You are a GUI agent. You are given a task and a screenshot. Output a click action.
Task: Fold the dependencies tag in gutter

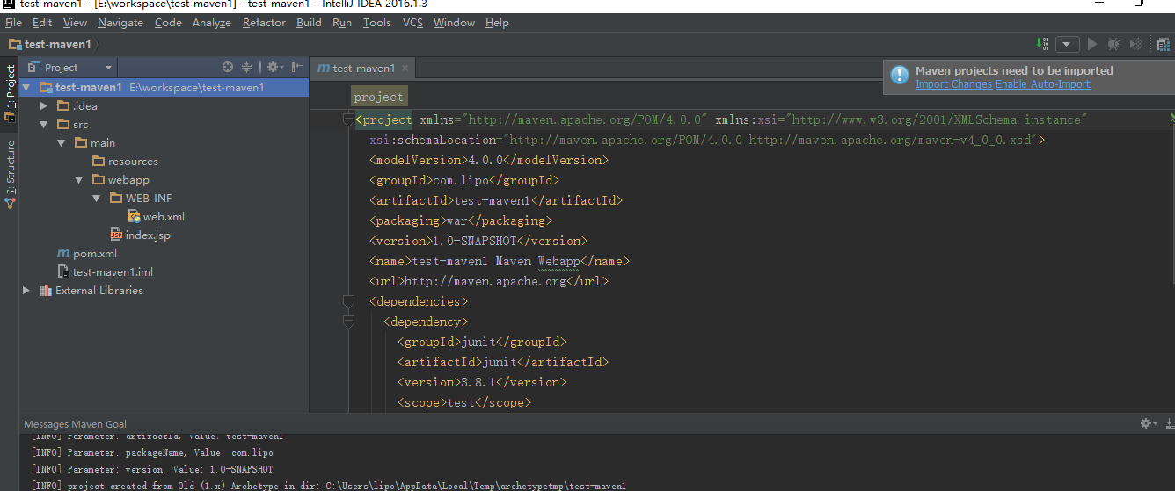point(348,301)
